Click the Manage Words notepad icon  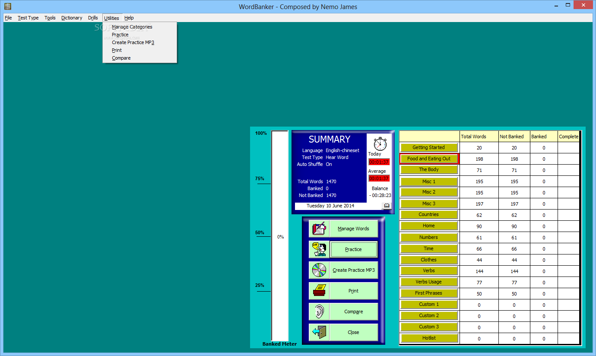(x=319, y=229)
